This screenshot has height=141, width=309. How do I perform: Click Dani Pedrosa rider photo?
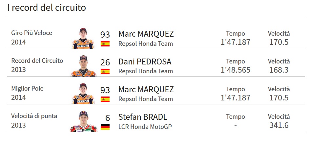[84, 66]
